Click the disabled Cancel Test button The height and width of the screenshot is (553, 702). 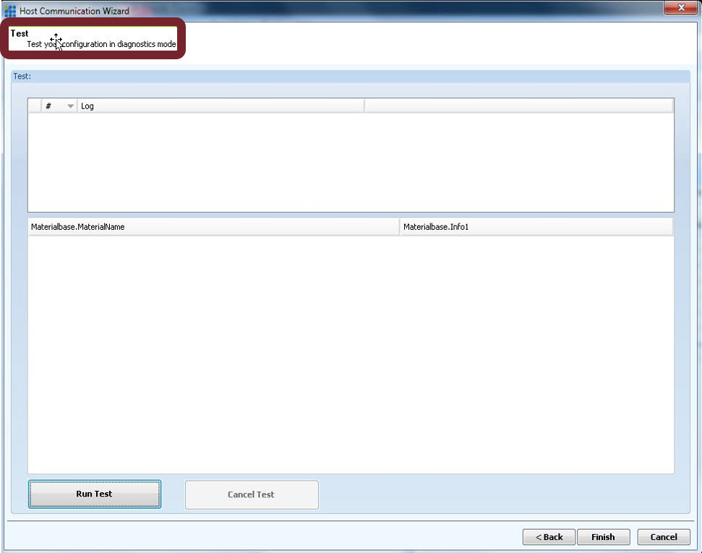[x=251, y=494]
